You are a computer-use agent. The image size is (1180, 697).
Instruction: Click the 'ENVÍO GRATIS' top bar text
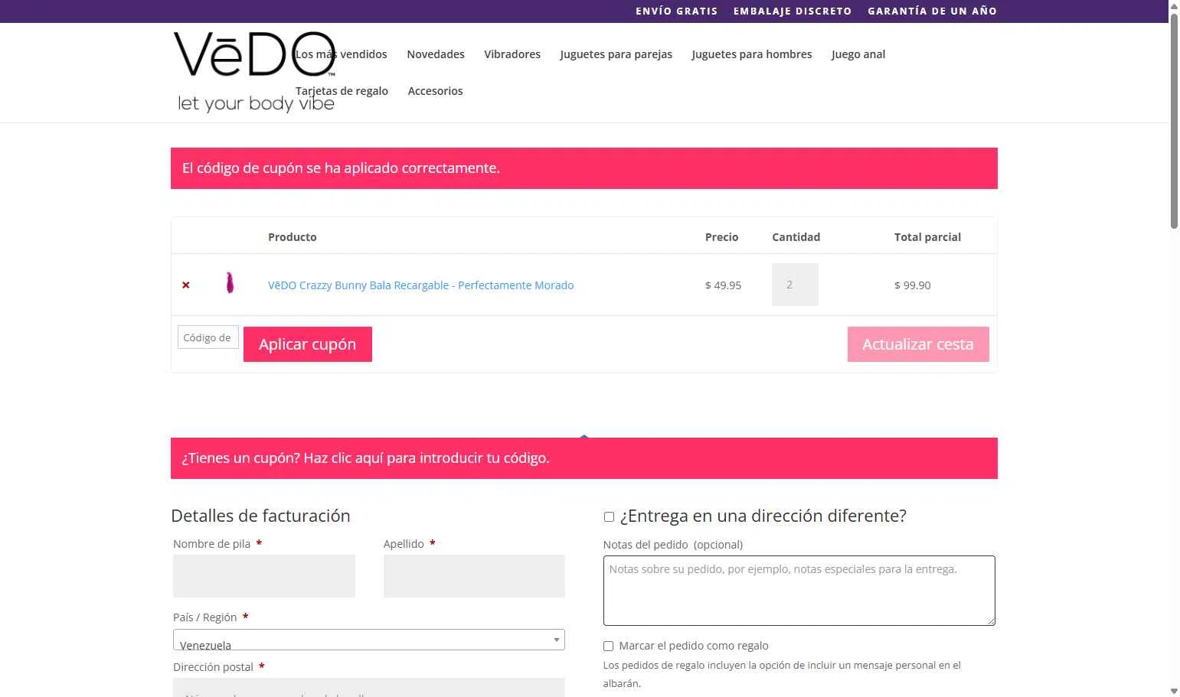point(677,11)
